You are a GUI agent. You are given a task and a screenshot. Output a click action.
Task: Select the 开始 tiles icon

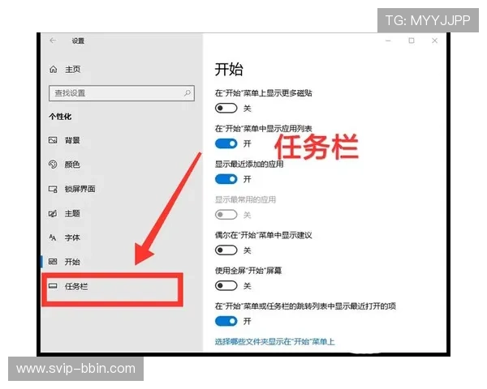pyautogui.click(x=53, y=262)
